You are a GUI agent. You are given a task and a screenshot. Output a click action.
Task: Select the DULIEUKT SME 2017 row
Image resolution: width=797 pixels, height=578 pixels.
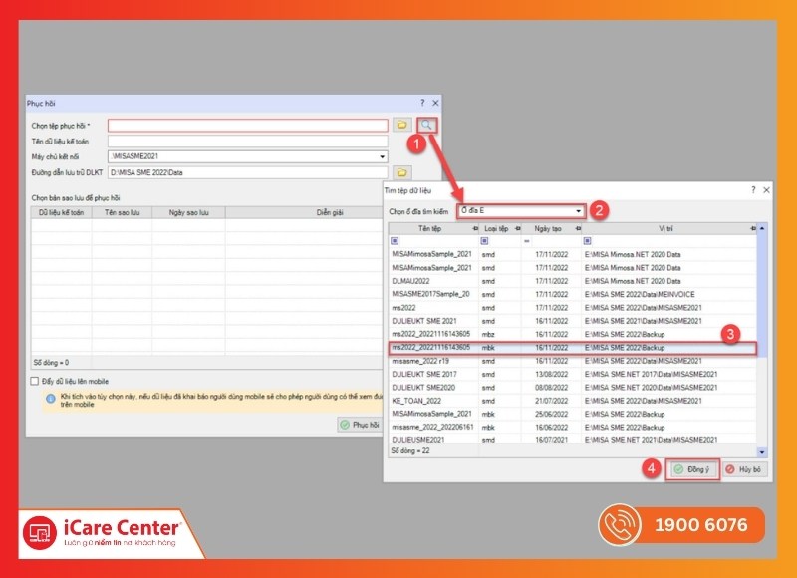click(572, 374)
